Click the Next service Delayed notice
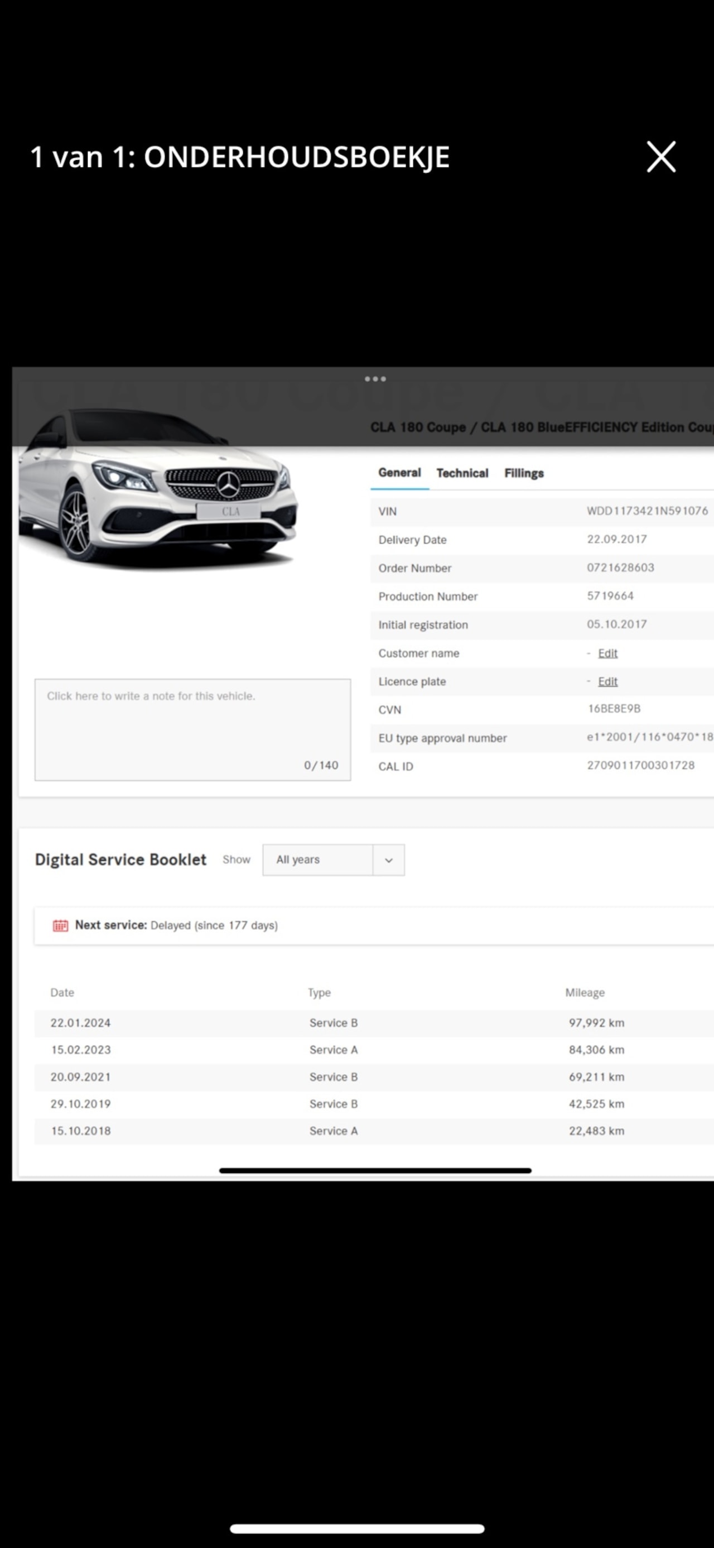This screenshot has height=1548, width=714. [374, 925]
